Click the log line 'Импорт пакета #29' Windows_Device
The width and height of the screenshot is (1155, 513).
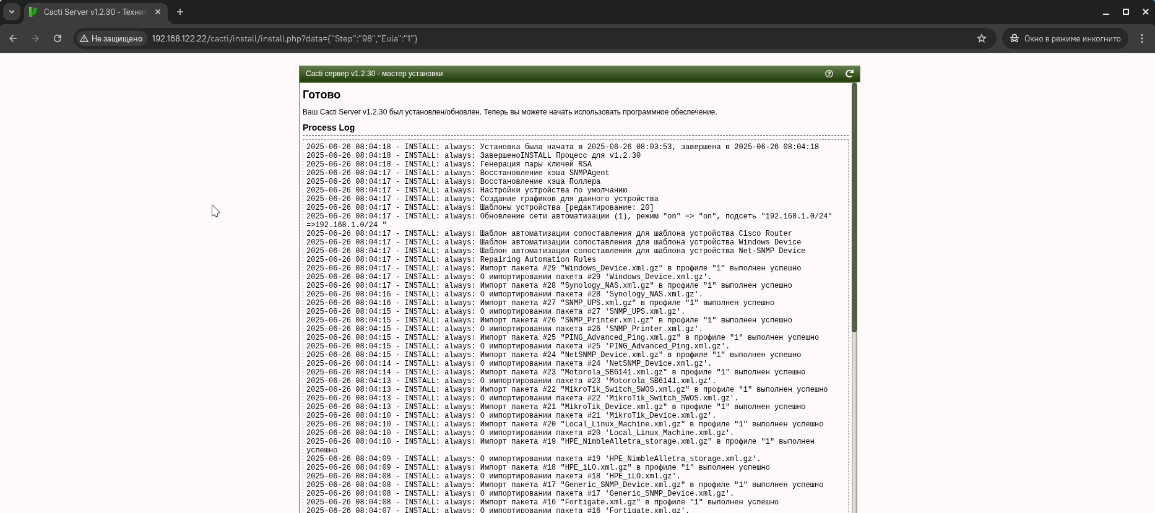(553, 268)
